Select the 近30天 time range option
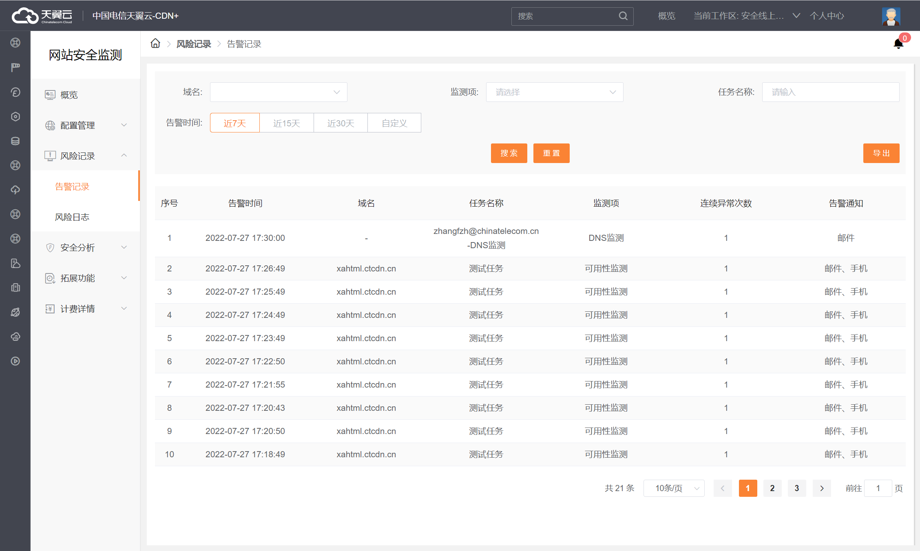 [x=341, y=123]
